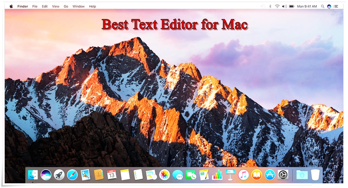The image size is (348, 188).
Task: Open the Help menu
Action: tap(92, 6)
